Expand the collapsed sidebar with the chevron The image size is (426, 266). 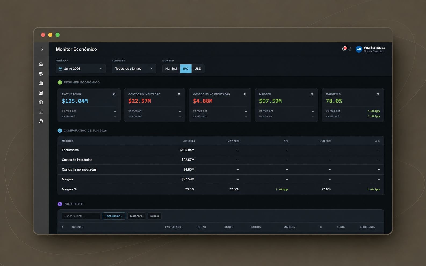point(42,49)
